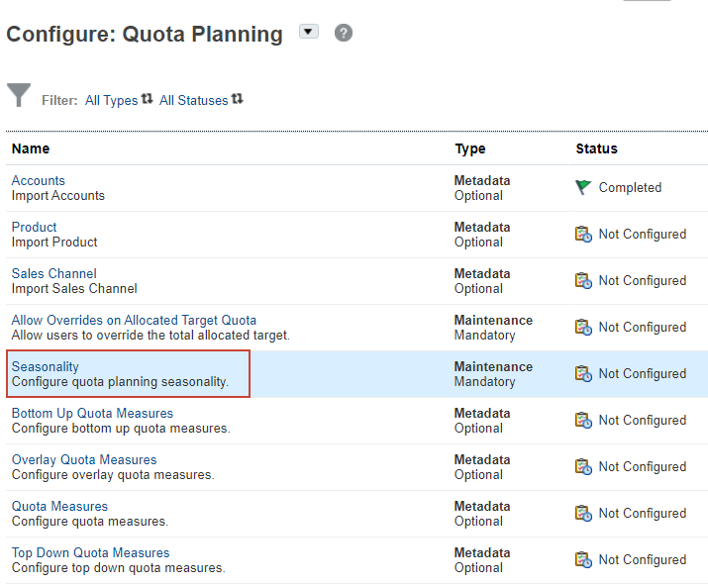Open the All Statuses filter dropdown
The width and height of the screenshot is (708, 586).
[x=200, y=100]
